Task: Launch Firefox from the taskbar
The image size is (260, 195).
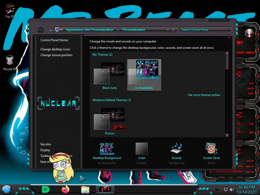Action: [x=65, y=189]
